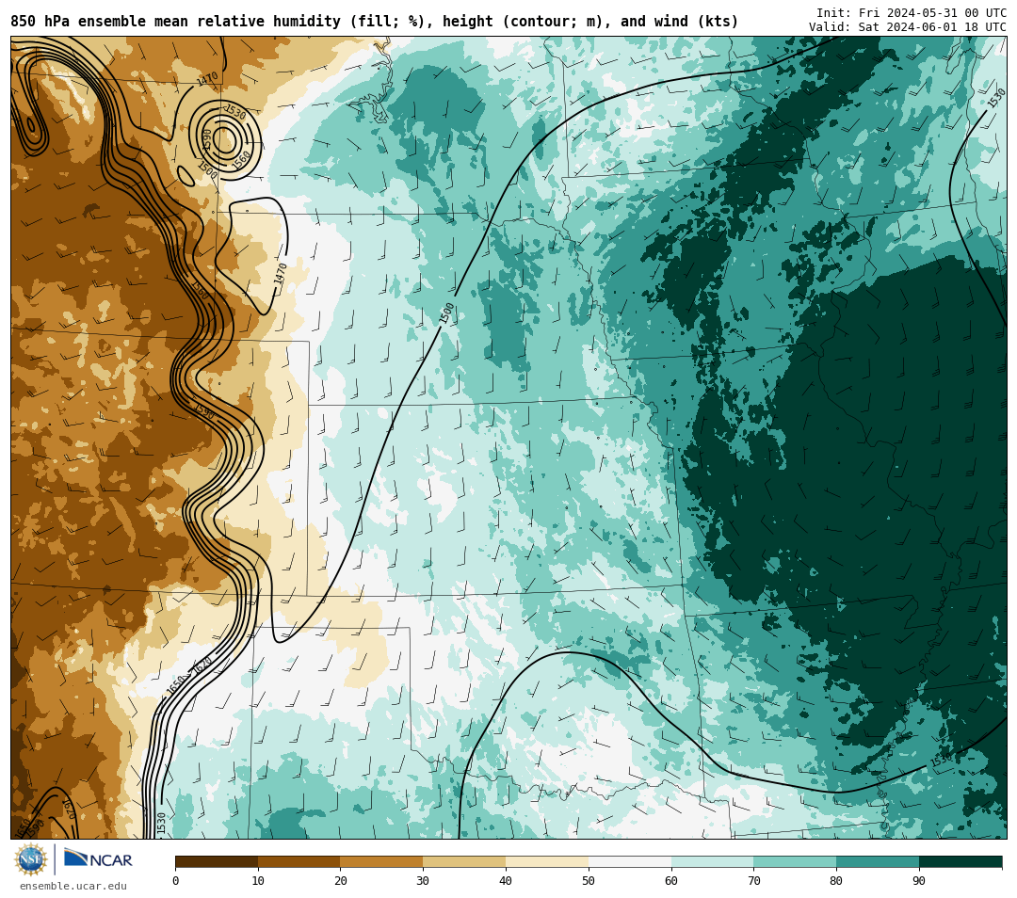Click the darkest green 90-100 colorbar segment

[x=960, y=861]
